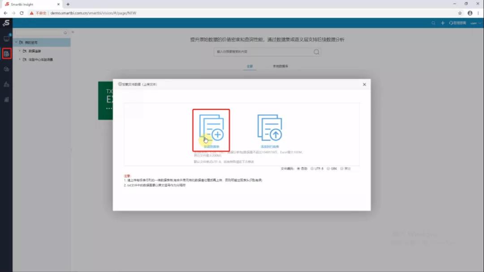The width and height of the screenshot is (484, 272).
Task: Click the browser address bar URL
Action: tap(93, 13)
